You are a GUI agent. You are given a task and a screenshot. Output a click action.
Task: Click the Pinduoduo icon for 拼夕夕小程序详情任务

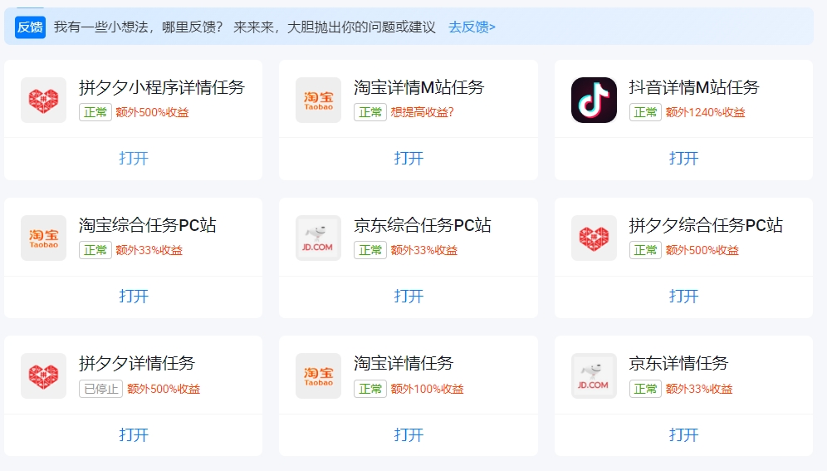coord(44,101)
